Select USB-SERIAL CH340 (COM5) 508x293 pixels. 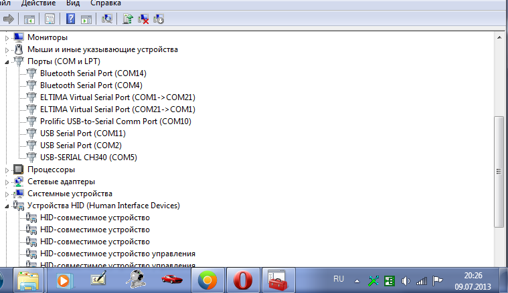click(88, 158)
